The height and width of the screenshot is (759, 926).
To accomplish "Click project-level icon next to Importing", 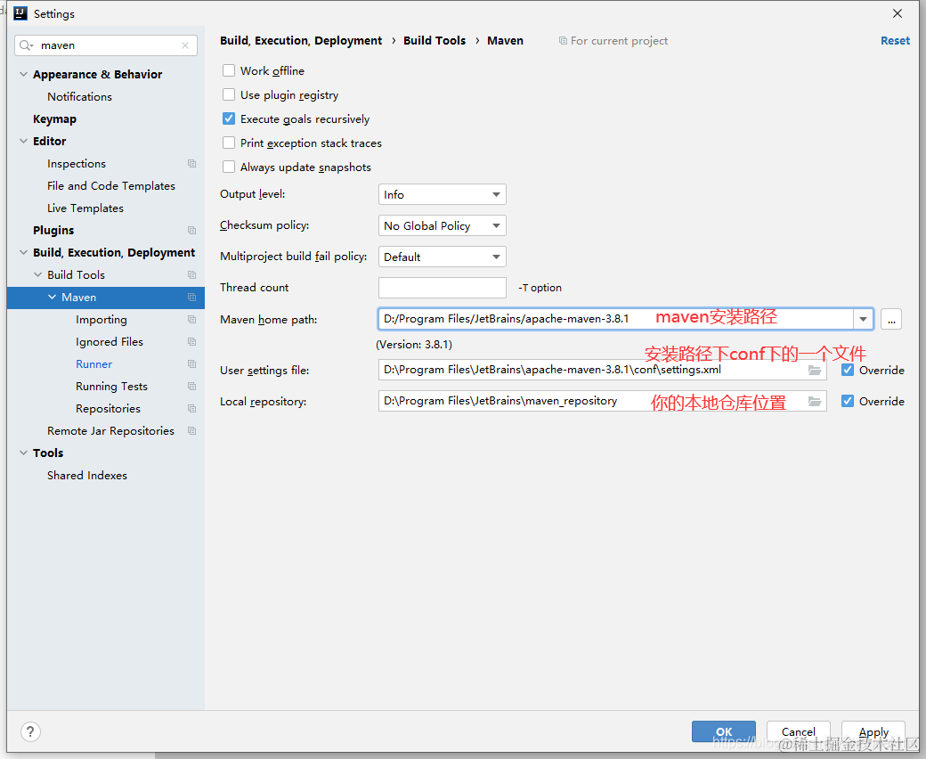I will (192, 320).
